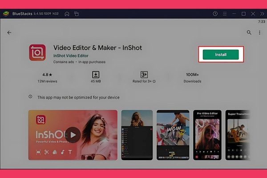
Task: Go back with the arrow icon
Action: click(x=9, y=32)
